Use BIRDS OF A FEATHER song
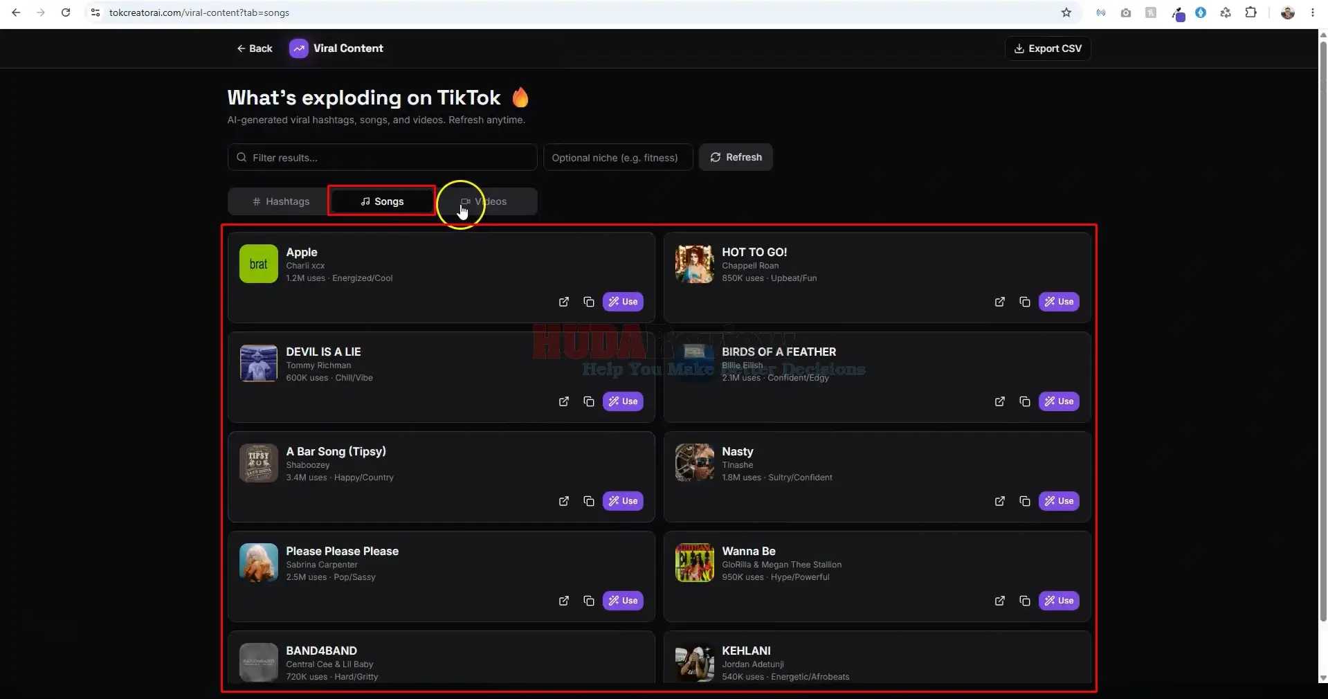 pyautogui.click(x=1059, y=401)
